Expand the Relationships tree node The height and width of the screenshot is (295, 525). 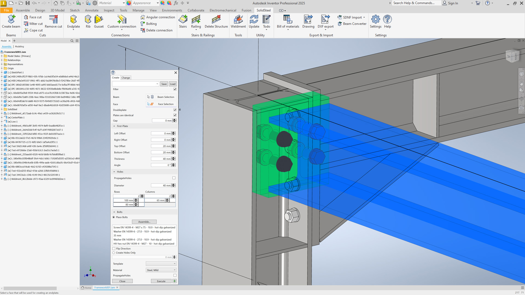pos(2,60)
